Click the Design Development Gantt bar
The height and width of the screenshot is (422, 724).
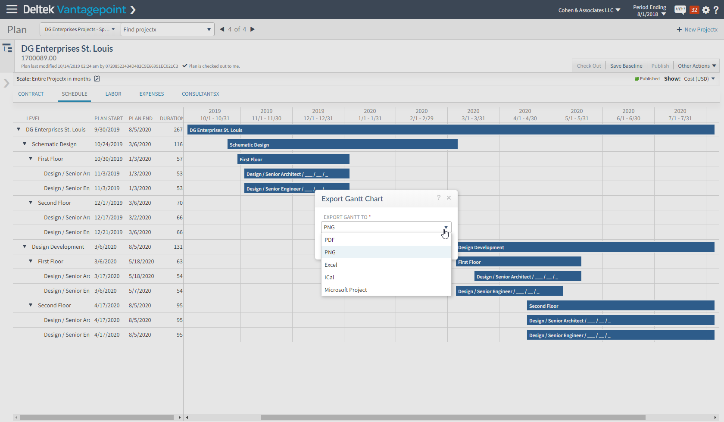[585, 247]
